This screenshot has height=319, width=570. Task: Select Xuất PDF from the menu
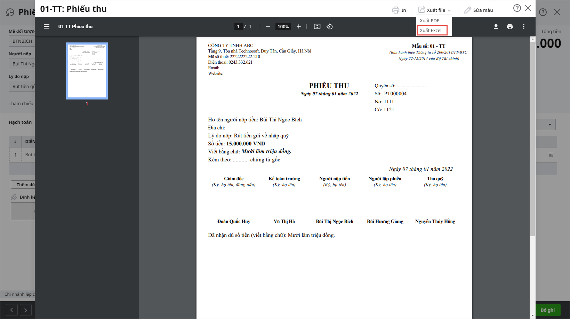429,21
